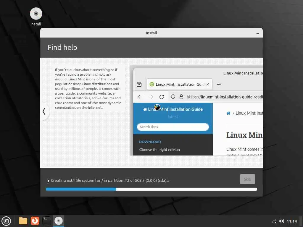Select Install window in taskbar
303x227 pixels.
coord(59,221)
